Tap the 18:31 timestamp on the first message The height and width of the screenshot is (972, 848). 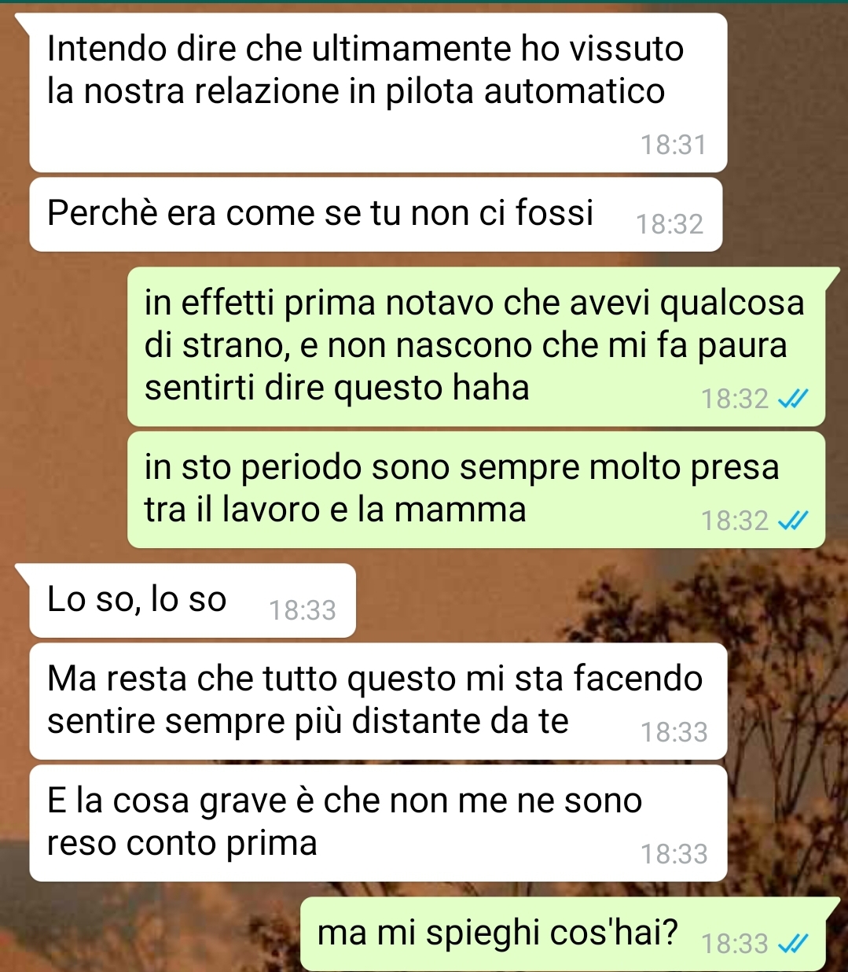(674, 145)
